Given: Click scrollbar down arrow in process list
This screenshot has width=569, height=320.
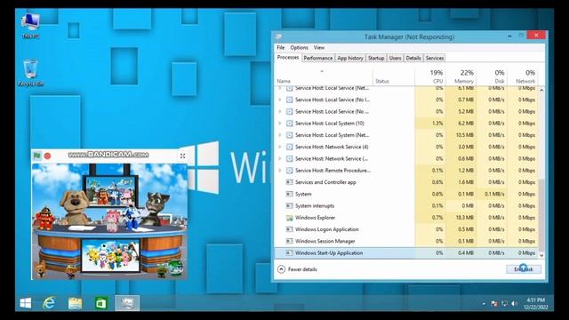Looking at the screenshot, I should click(x=541, y=255).
